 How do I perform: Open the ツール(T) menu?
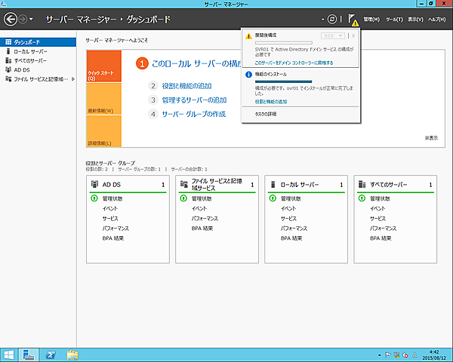[393, 18]
